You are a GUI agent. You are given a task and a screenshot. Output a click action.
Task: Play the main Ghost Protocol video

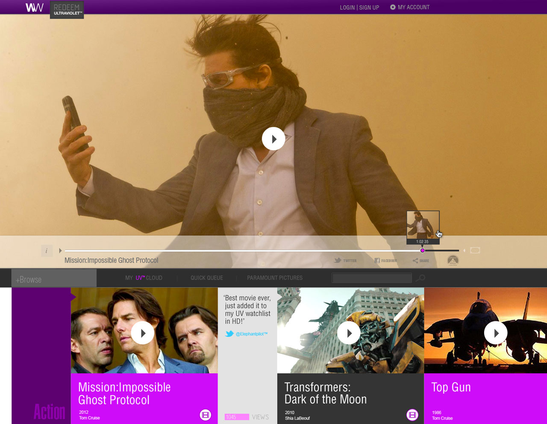tap(273, 139)
